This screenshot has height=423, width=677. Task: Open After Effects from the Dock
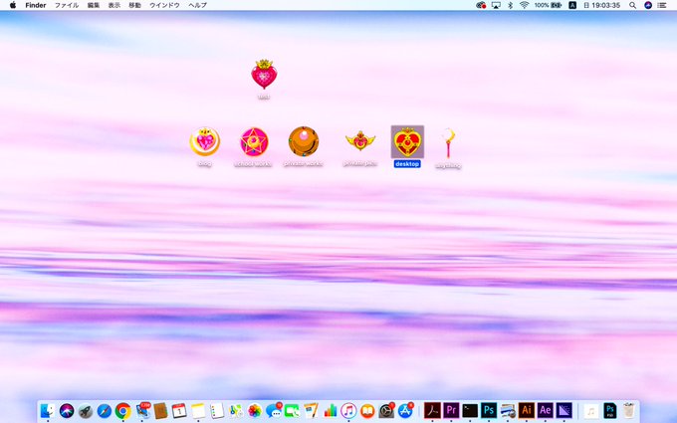pyautogui.click(x=546, y=410)
